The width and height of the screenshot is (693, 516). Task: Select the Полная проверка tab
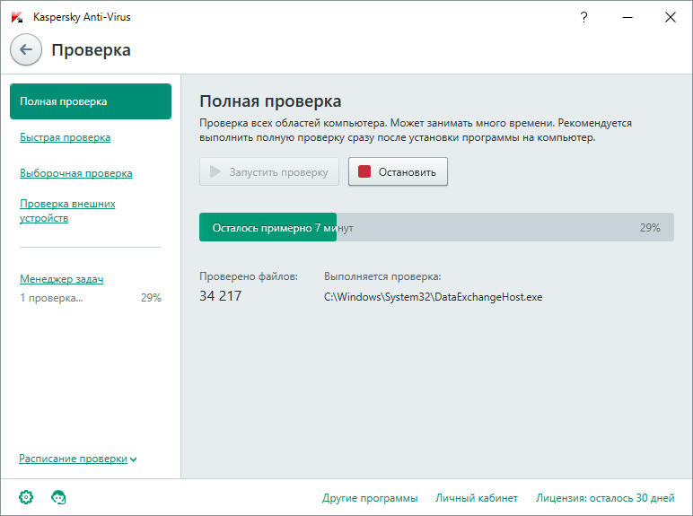pos(91,101)
